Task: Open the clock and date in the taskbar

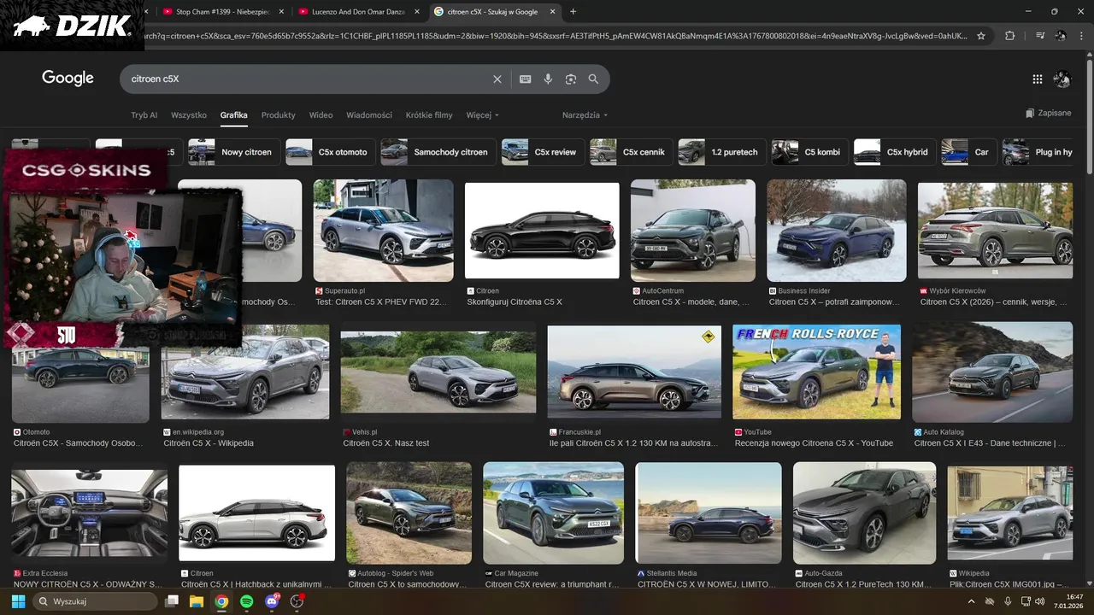Action: tap(1070, 601)
